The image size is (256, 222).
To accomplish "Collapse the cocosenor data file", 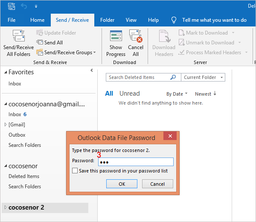I will (6, 166).
